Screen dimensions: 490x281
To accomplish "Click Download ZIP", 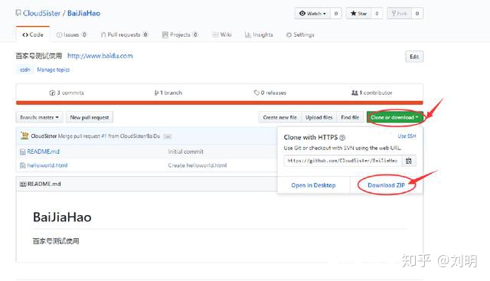I will pyautogui.click(x=386, y=185).
